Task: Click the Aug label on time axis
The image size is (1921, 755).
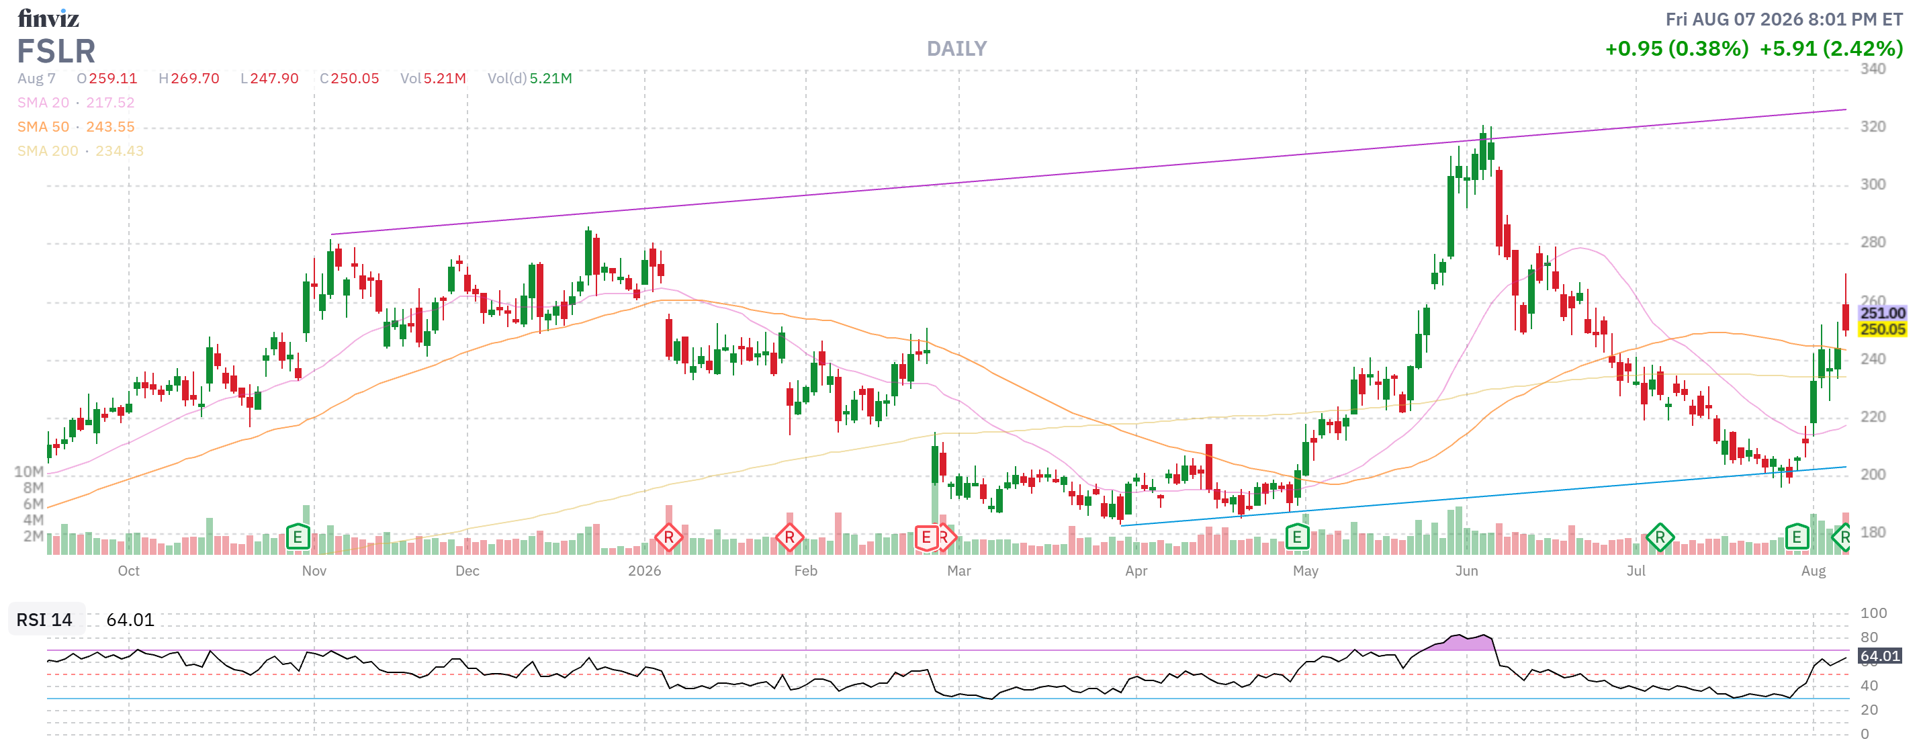Action: 1813,571
